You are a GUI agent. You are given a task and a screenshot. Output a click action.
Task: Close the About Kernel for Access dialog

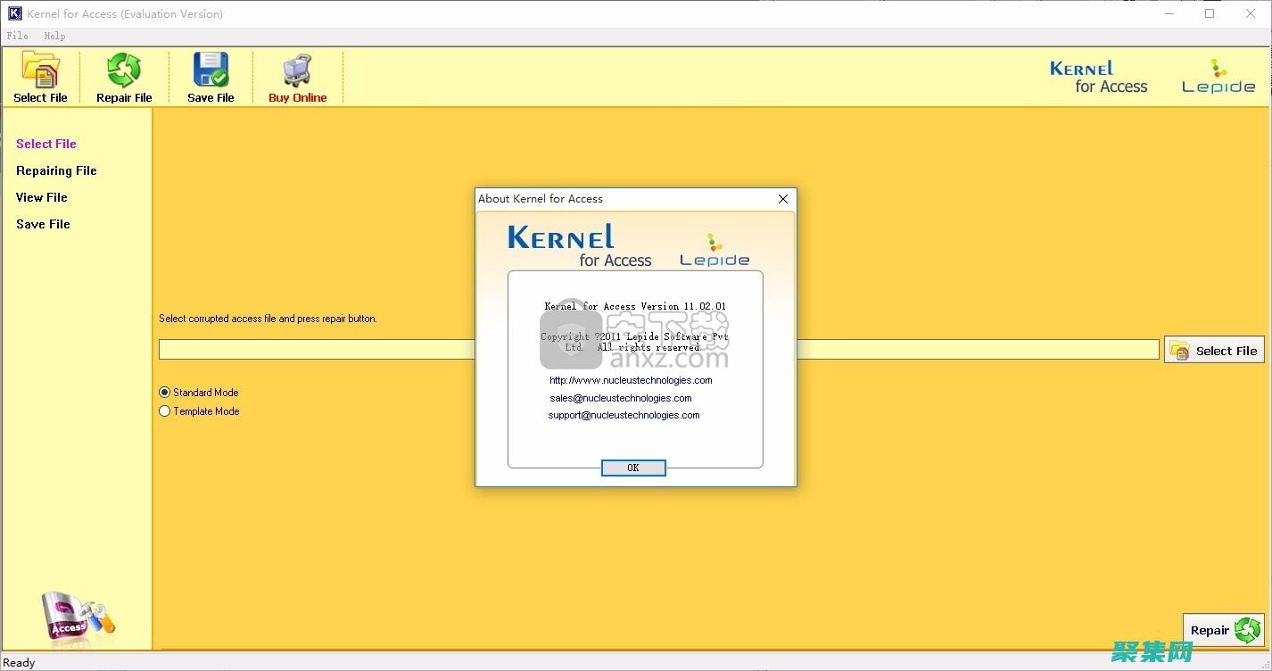(x=783, y=199)
